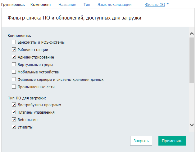Uncheck the Рабочие станции checkbox
The height and width of the screenshot is (153, 196).
(14, 50)
